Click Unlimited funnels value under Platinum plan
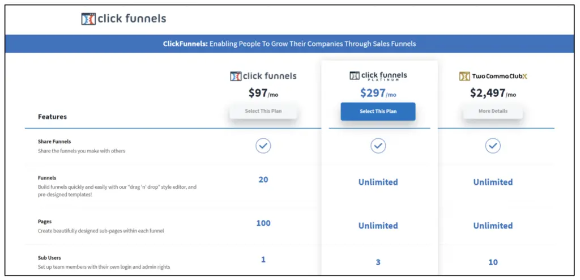This screenshot has width=580, height=280. pyautogui.click(x=378, y=182)
